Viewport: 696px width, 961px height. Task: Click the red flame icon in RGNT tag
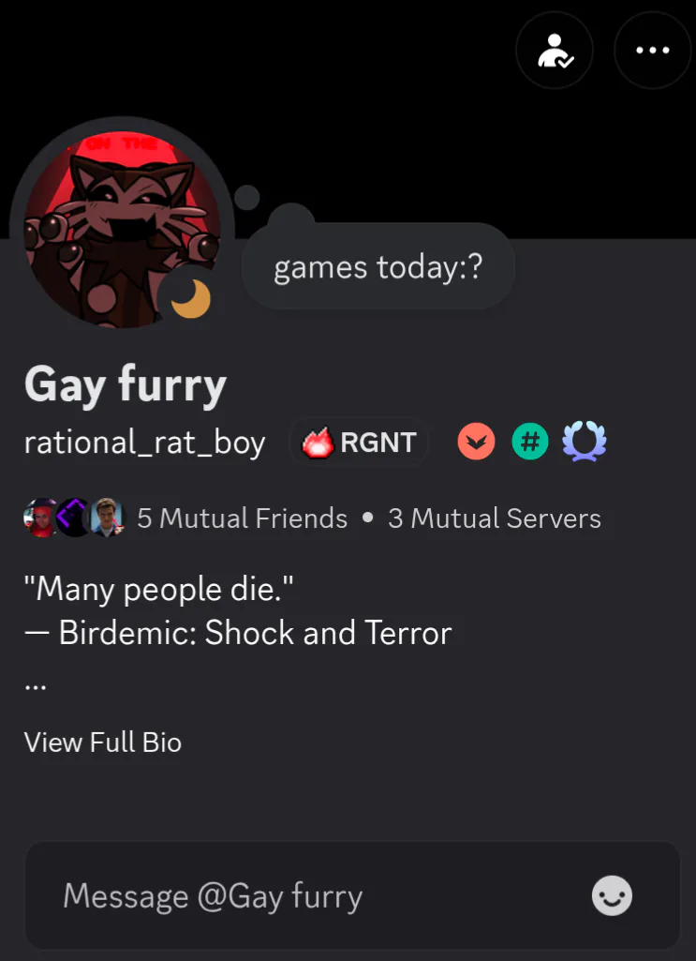pos(318,443)
